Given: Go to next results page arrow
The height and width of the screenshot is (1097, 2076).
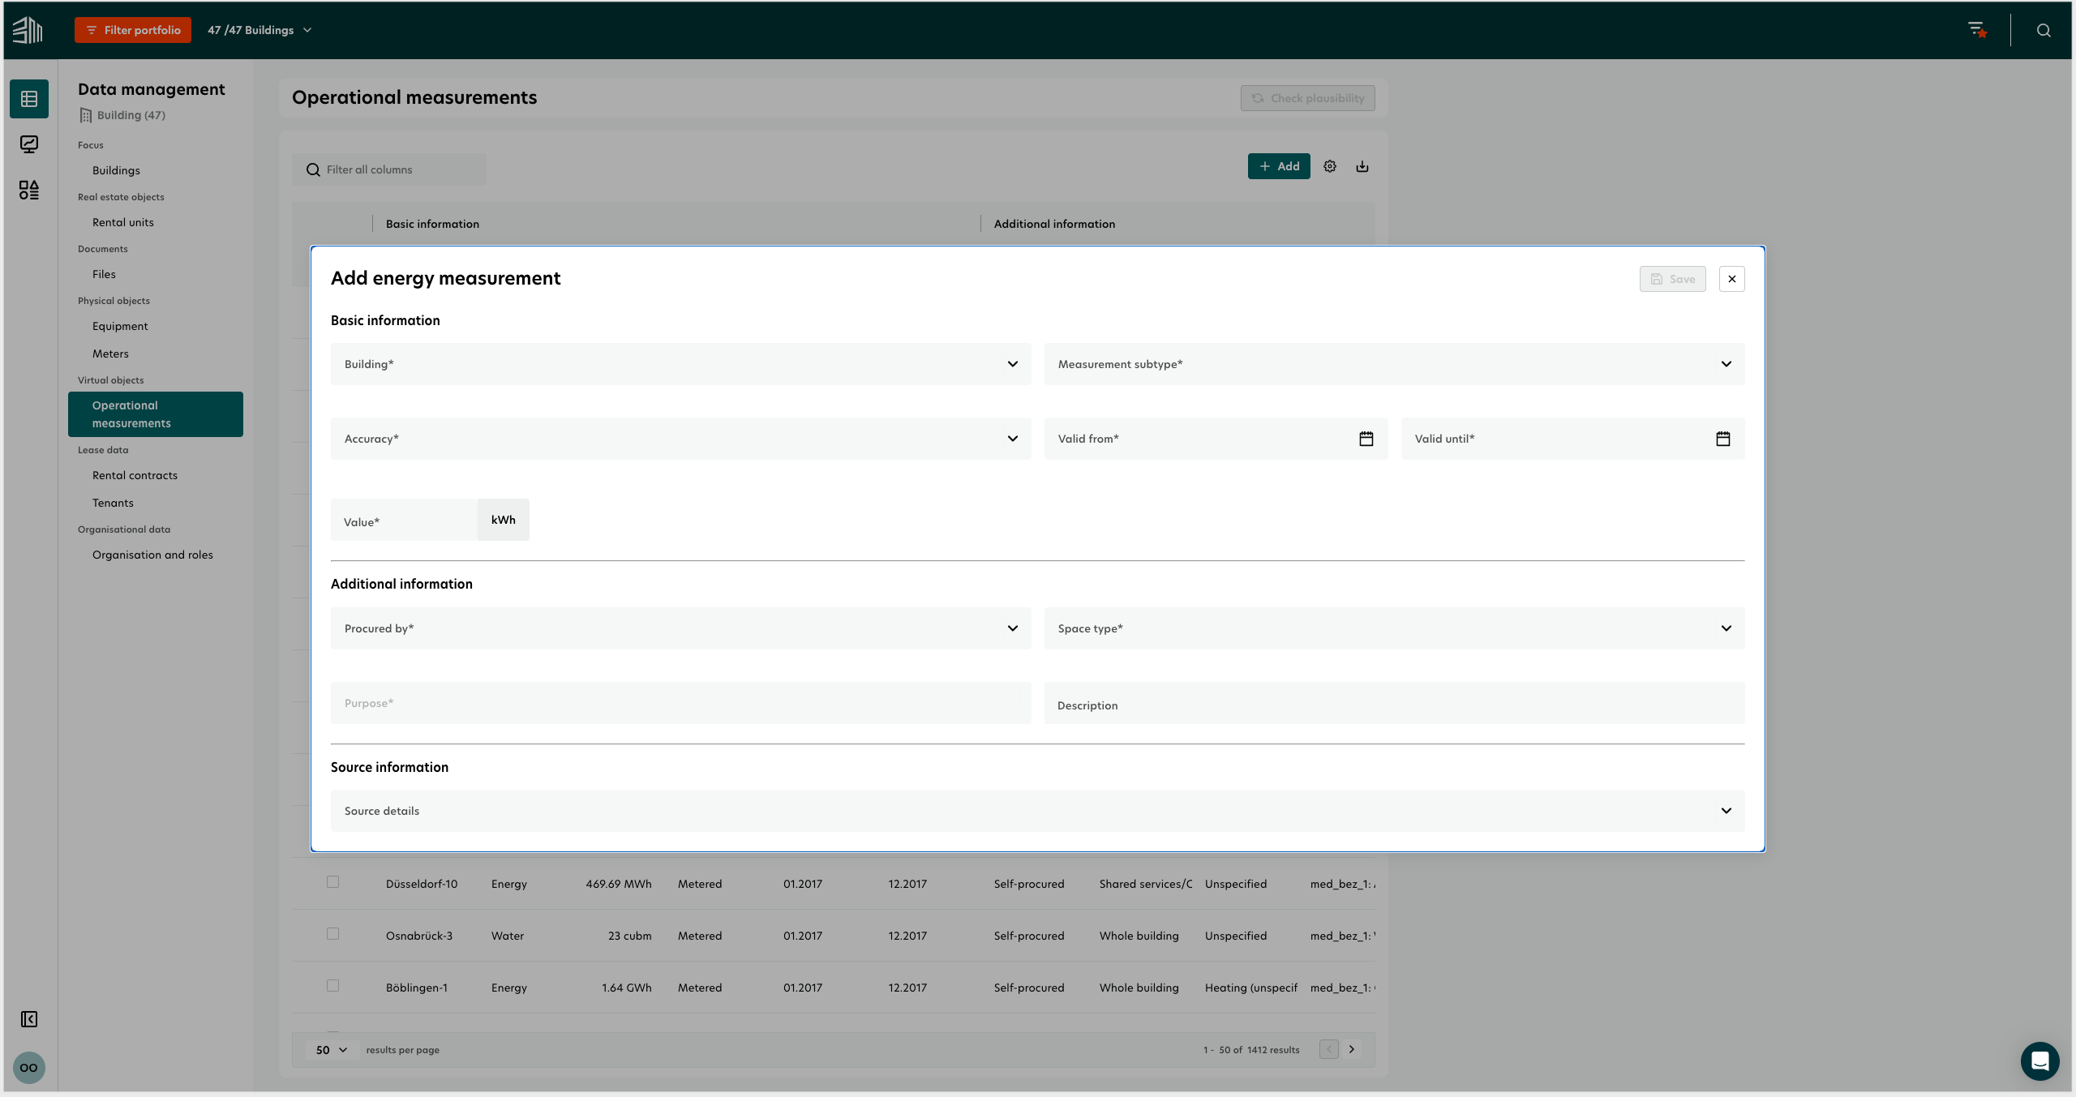Looking at the screenshot, I should point(1352,1049).
